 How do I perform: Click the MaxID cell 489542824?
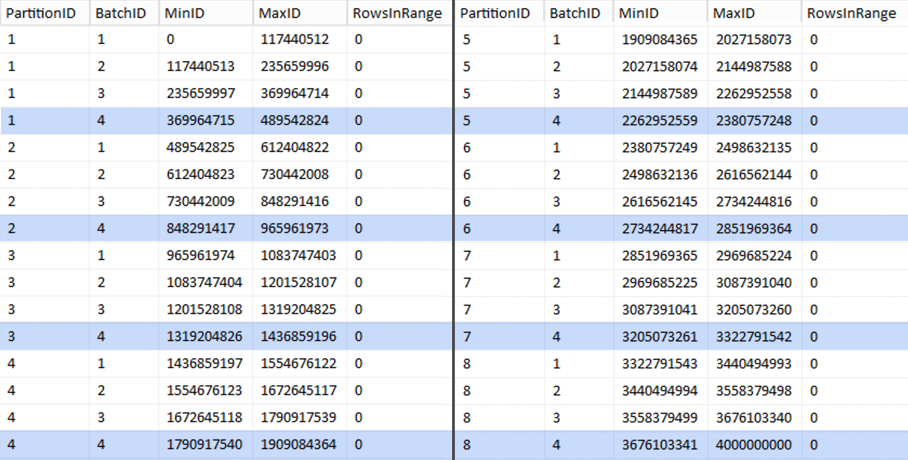click(300, 121)
